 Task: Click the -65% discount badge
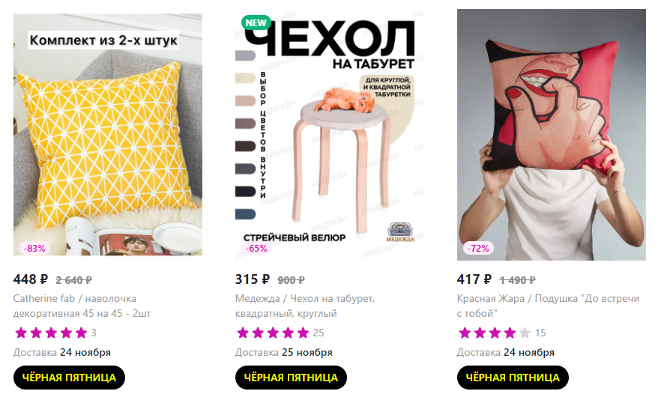[256, 248]
